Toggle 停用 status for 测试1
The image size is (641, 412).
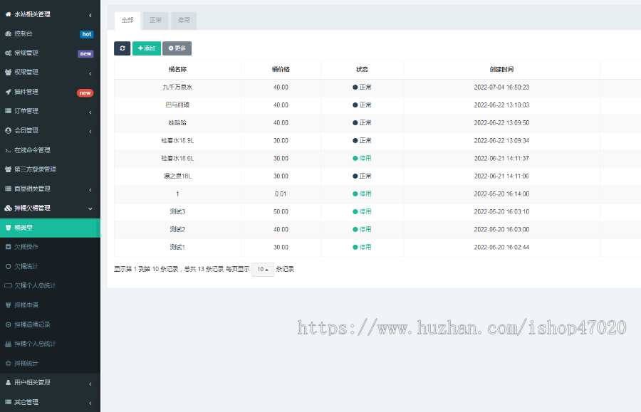tap(363, 248)
